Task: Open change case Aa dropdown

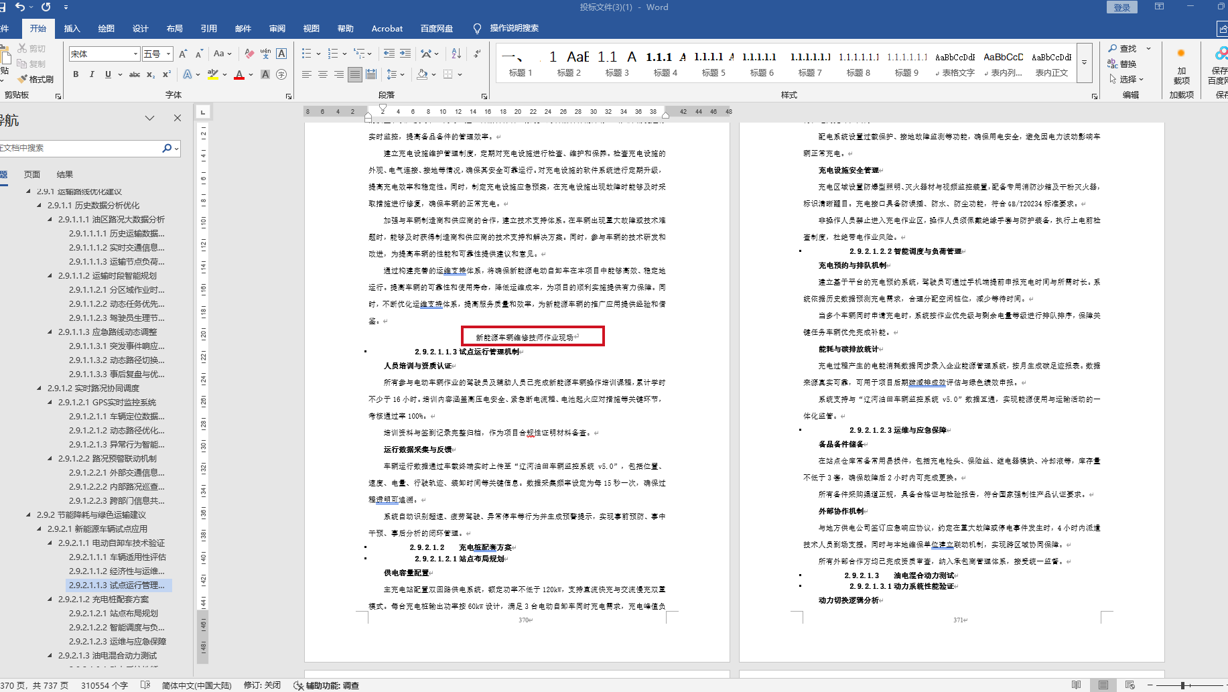Action: click(x=222, y=54)
